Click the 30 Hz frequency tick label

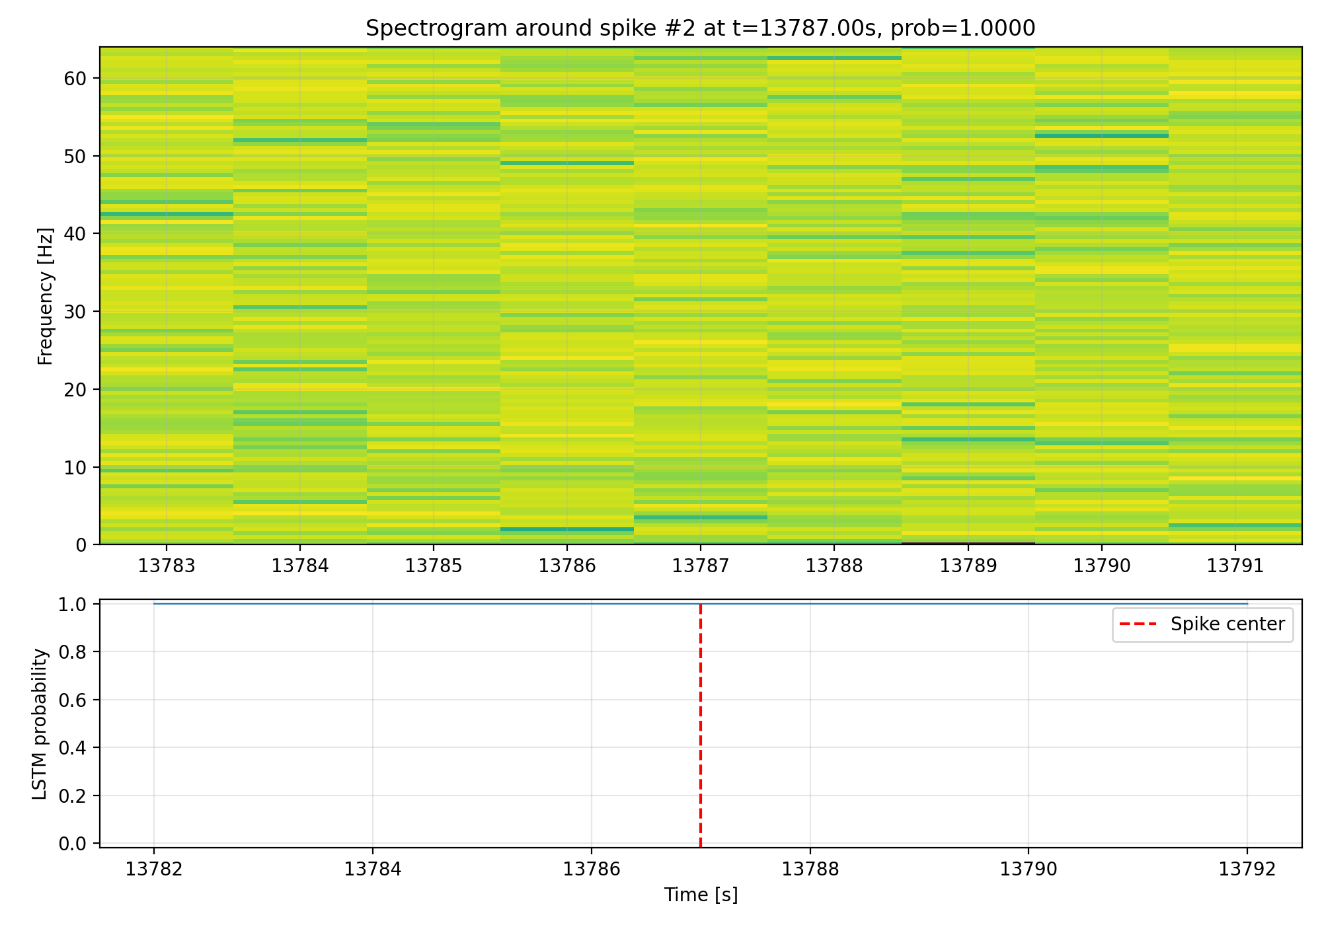[x=75, y=312]
